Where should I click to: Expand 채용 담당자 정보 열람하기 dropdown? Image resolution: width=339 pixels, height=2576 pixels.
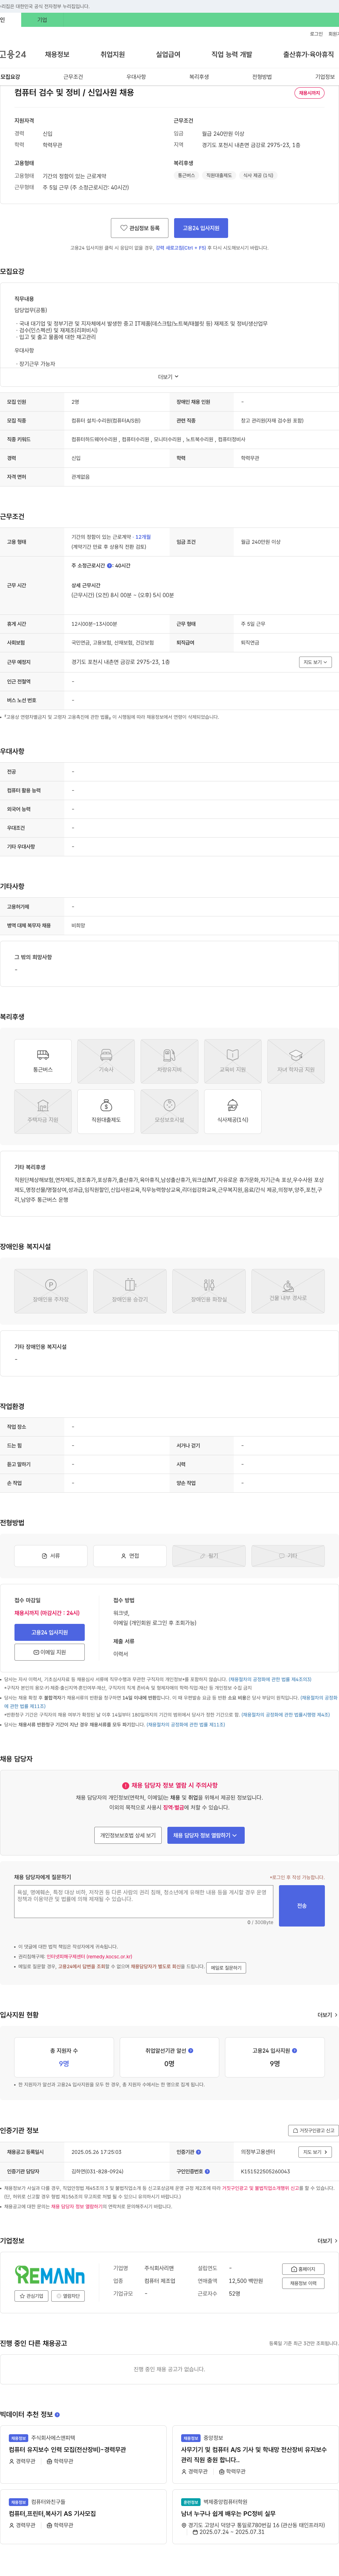pos(205,1835)
